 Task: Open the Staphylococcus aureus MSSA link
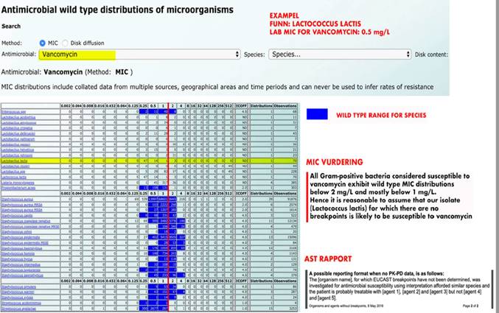tap(21, 210)
